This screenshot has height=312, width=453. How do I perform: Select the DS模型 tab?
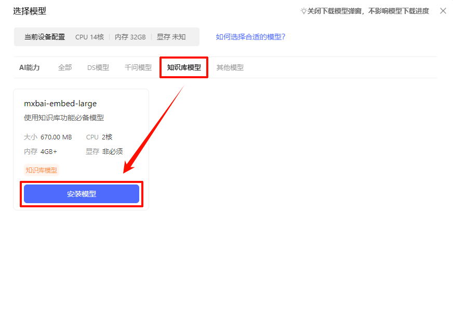[x=98, y=67]
